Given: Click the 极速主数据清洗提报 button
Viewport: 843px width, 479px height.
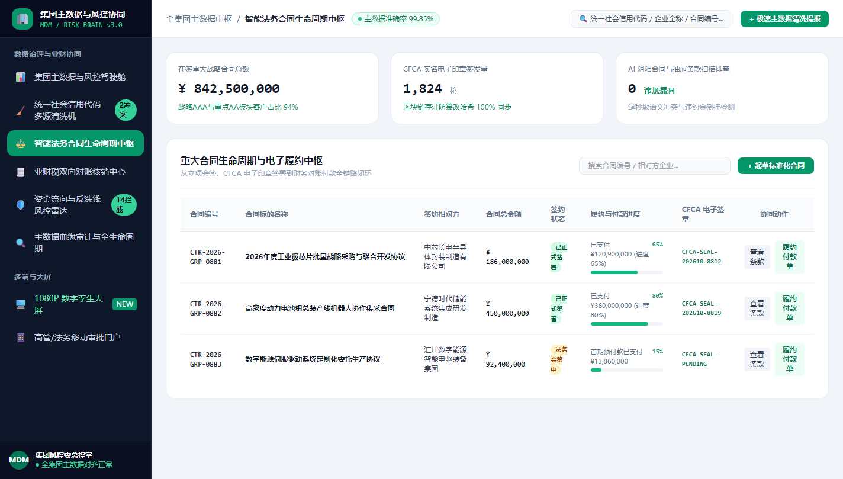Looking at the screenshot, I should (784, 19).
